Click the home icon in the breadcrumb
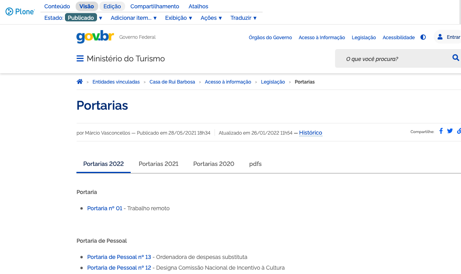This screenshot has width=461, height=274. (x=80, y=81)
